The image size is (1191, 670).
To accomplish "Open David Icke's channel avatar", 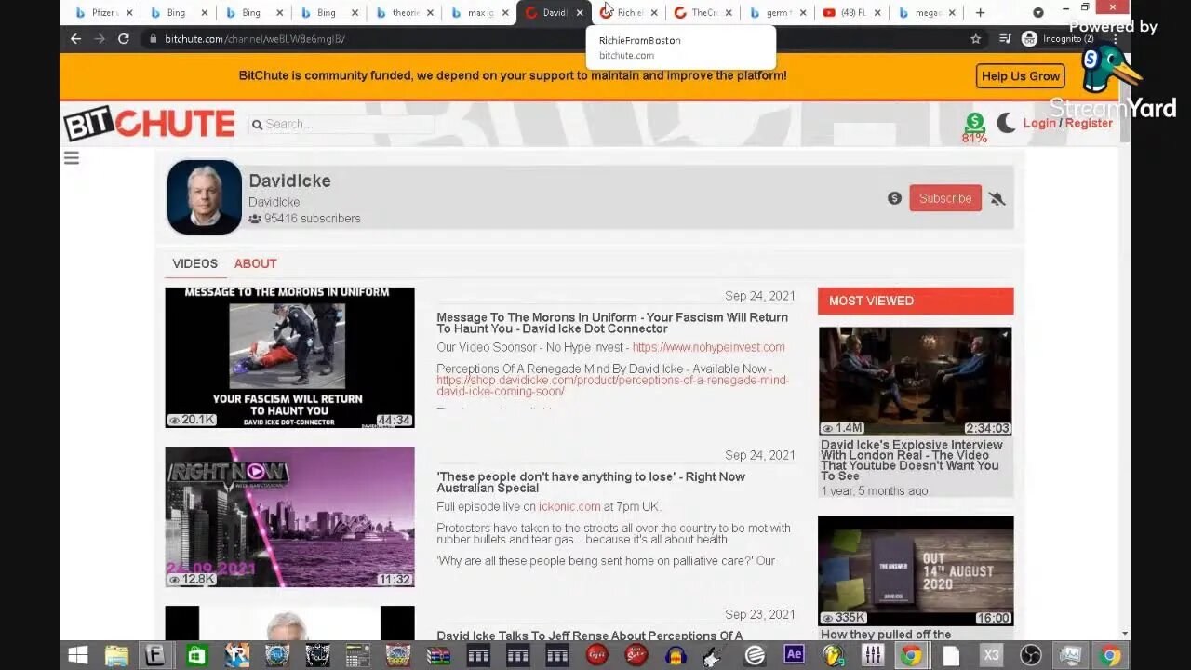I will point(204,197).
